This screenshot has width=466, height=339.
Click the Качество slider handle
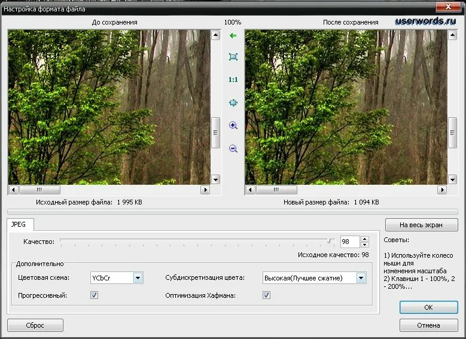[329, 241]
